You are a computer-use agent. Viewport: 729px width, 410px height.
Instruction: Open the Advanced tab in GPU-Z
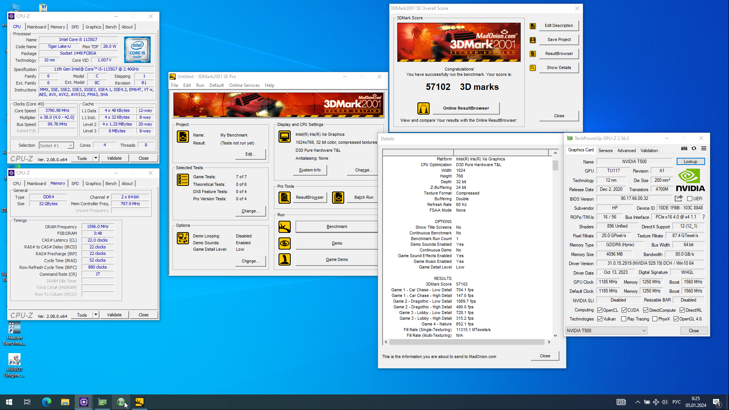coord(626,151)
